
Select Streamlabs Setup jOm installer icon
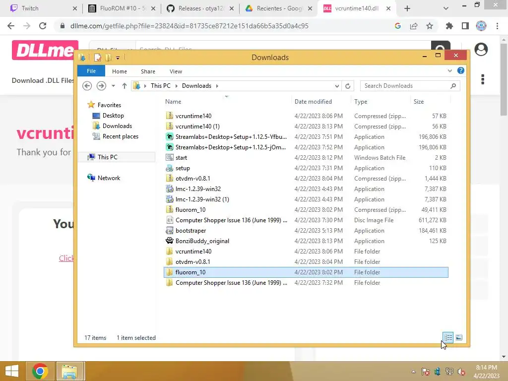click(x=170, y=147)
